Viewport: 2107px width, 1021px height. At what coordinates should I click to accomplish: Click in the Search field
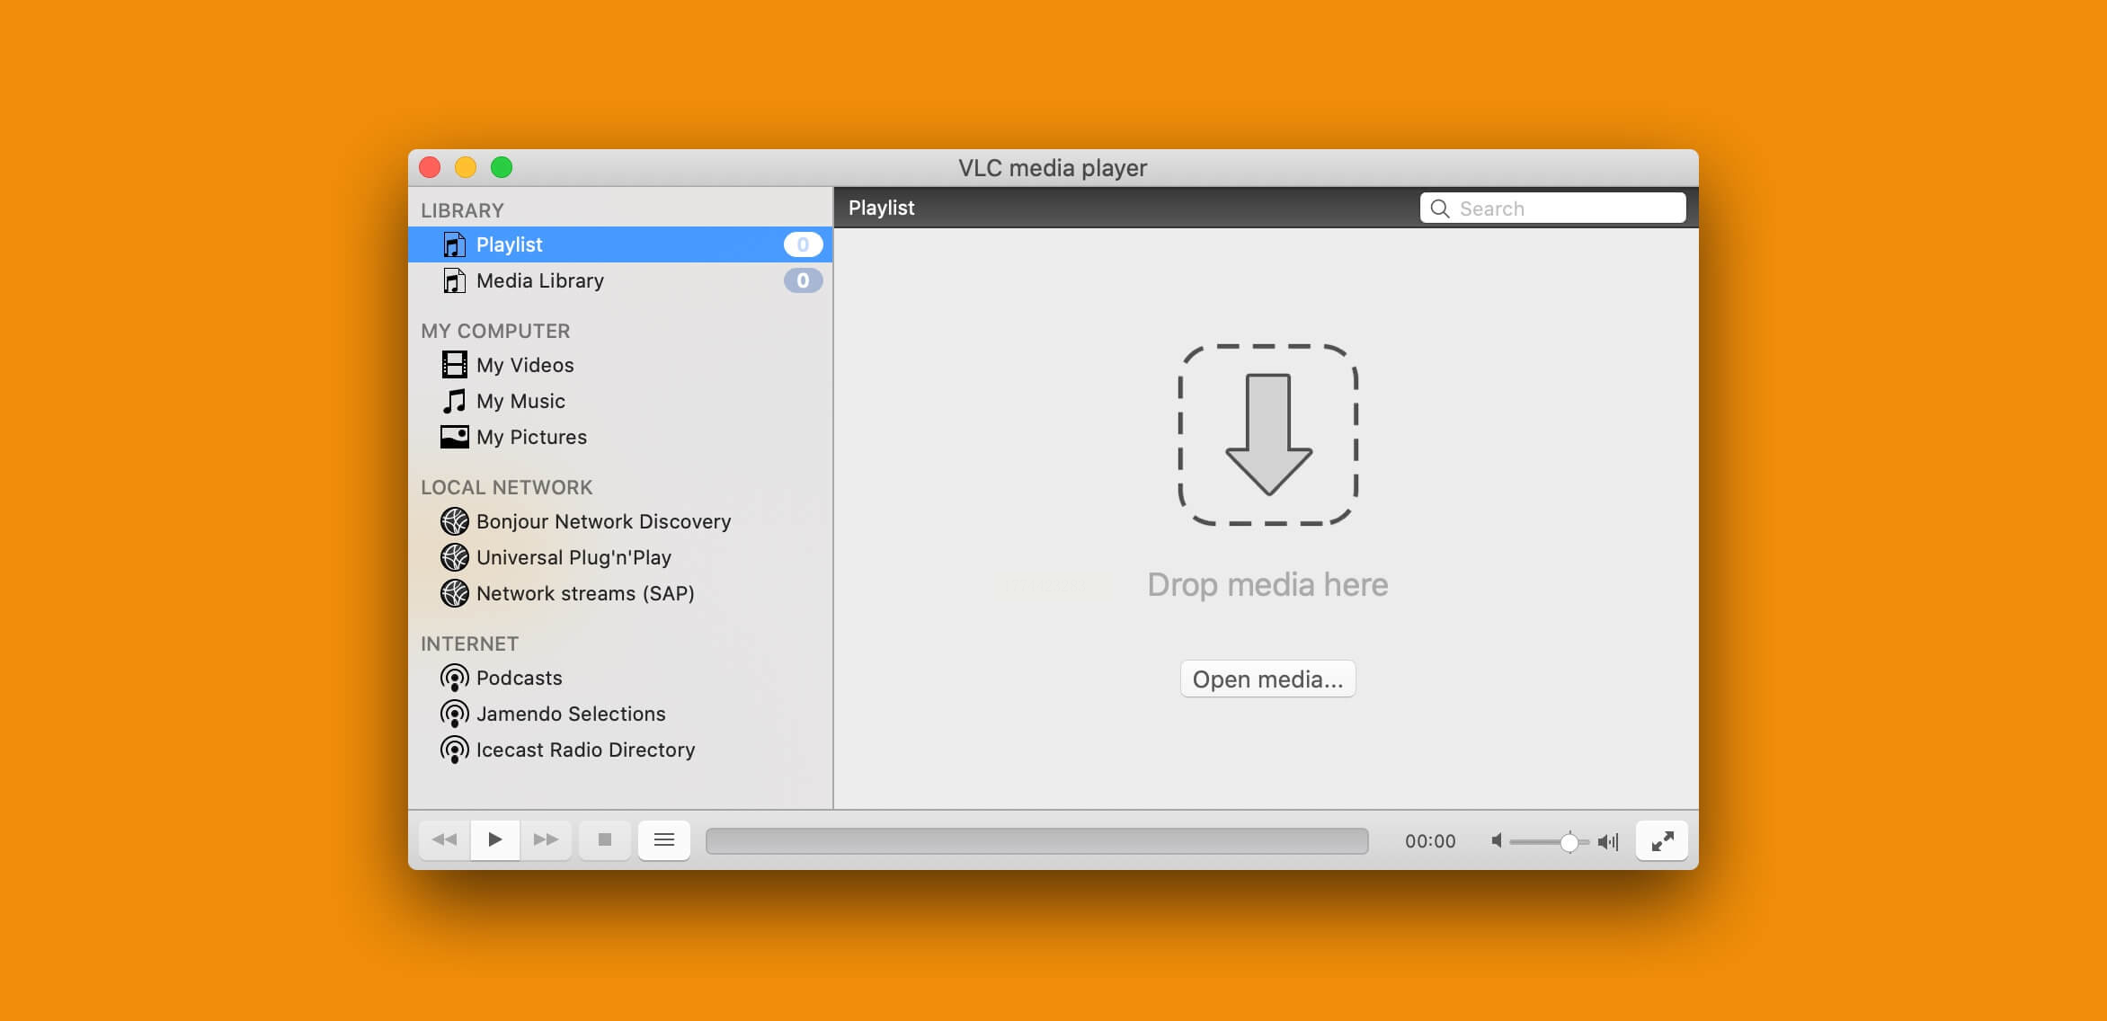point(1564,209)
